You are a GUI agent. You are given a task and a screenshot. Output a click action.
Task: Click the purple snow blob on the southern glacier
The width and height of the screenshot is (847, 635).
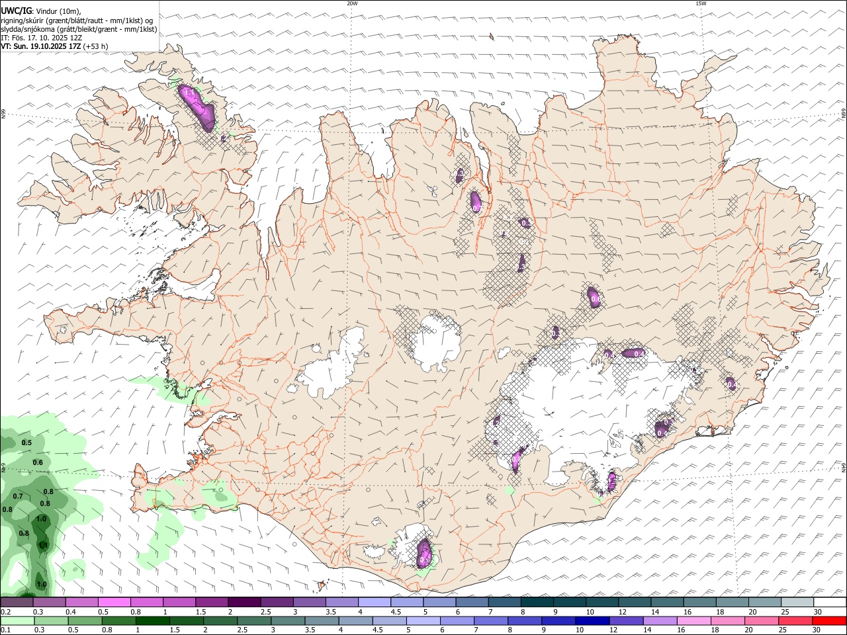(423, 553)
